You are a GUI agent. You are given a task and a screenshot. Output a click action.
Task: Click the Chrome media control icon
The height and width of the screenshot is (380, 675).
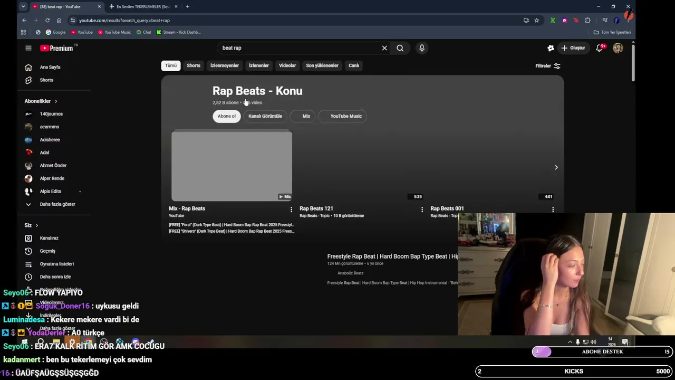coord(605,20)
